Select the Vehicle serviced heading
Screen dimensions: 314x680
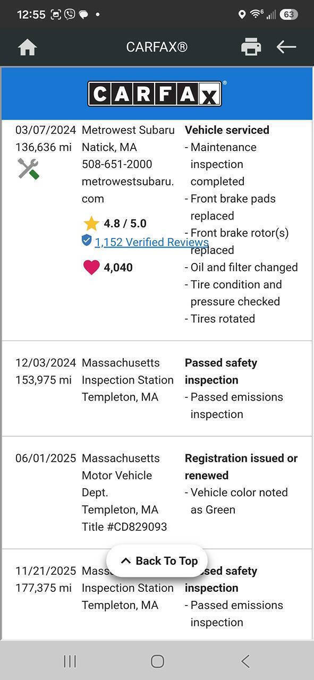227,130
